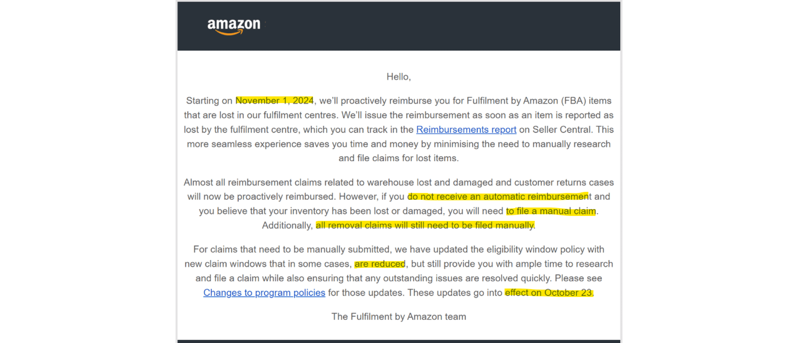Open the Reimbursements report link

pos(466,129)
